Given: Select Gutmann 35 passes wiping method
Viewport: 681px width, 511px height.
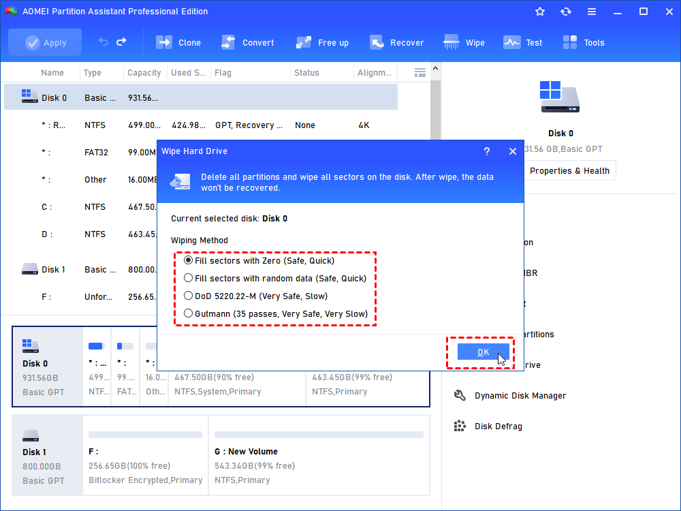Looking at the screenshot, I should pyautogui.click(x=276, y=313).
